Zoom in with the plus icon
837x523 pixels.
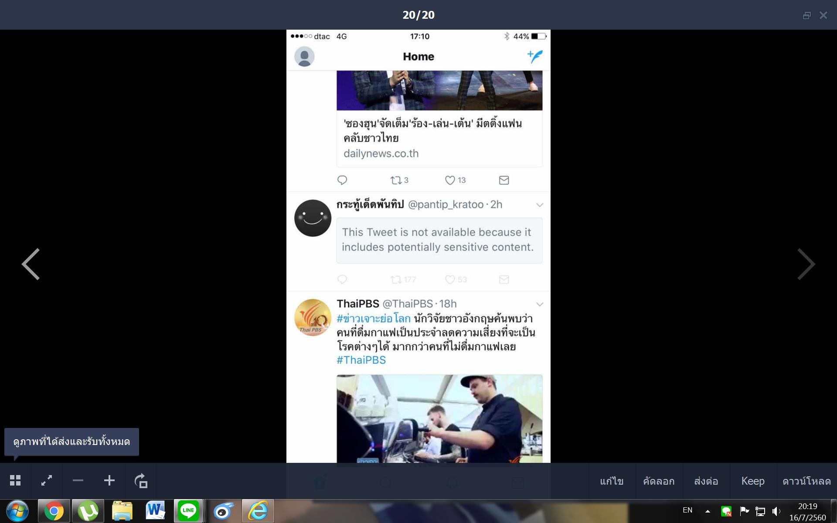[109, 481]
